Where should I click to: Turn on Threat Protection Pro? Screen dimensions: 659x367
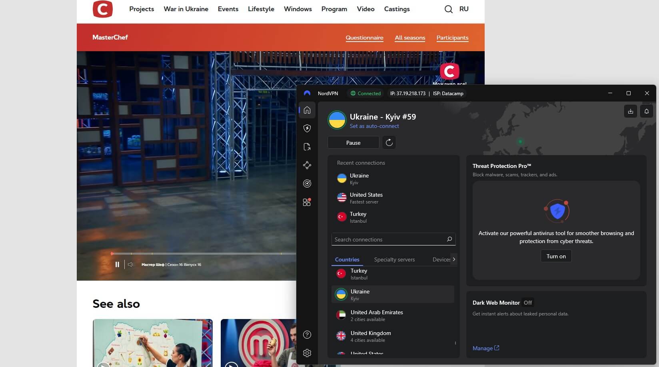click(556, 256)
